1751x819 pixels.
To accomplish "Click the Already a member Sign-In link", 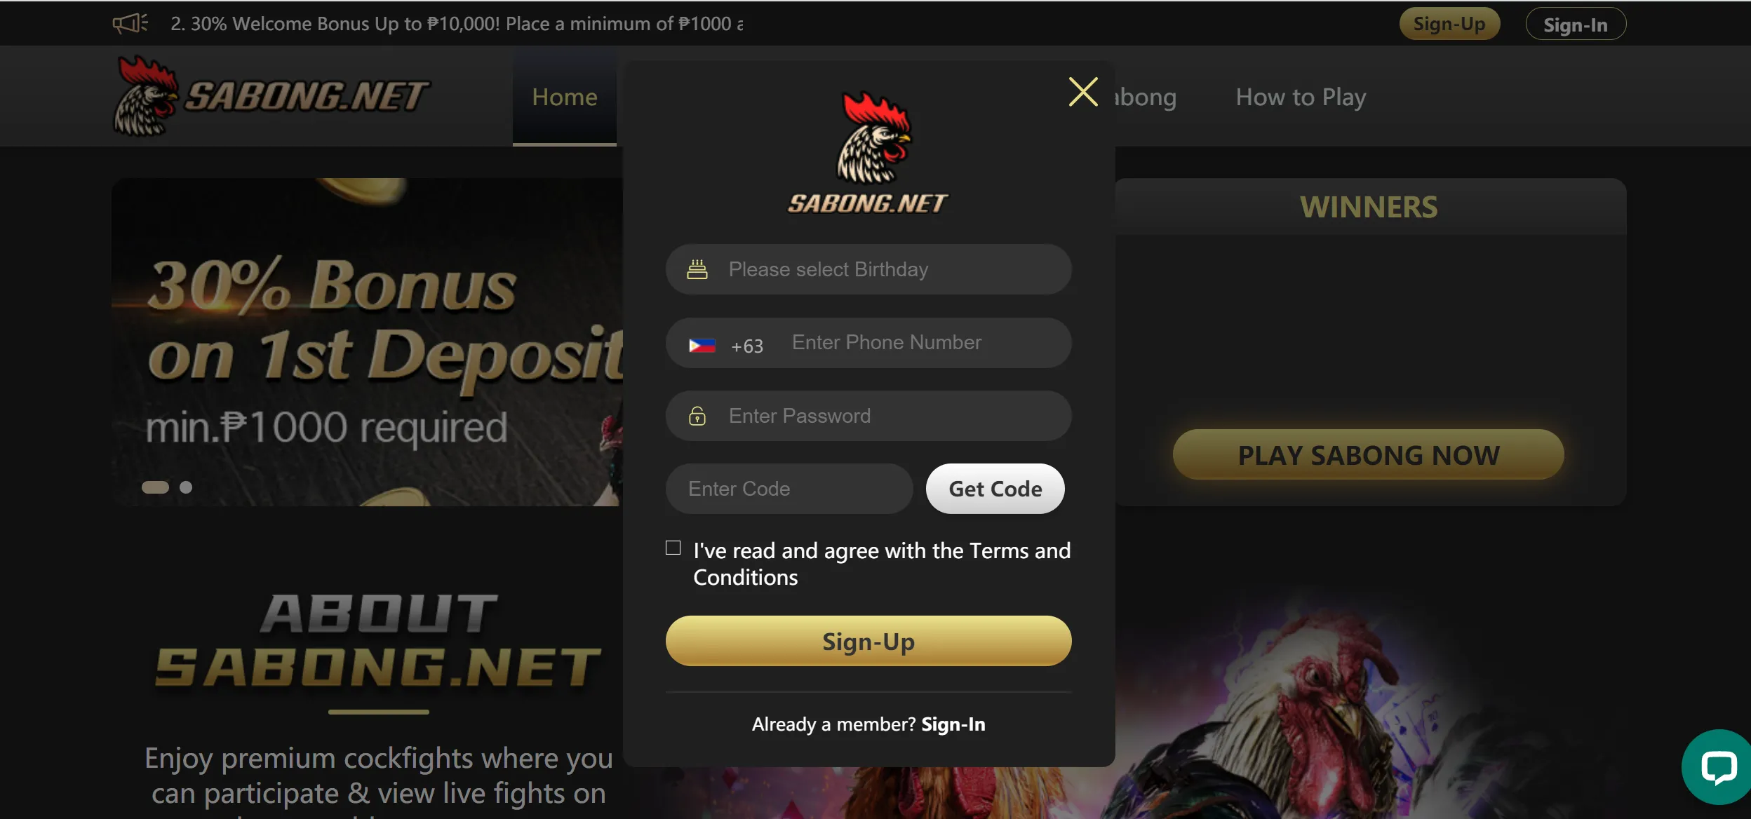I will click(953, 723).
